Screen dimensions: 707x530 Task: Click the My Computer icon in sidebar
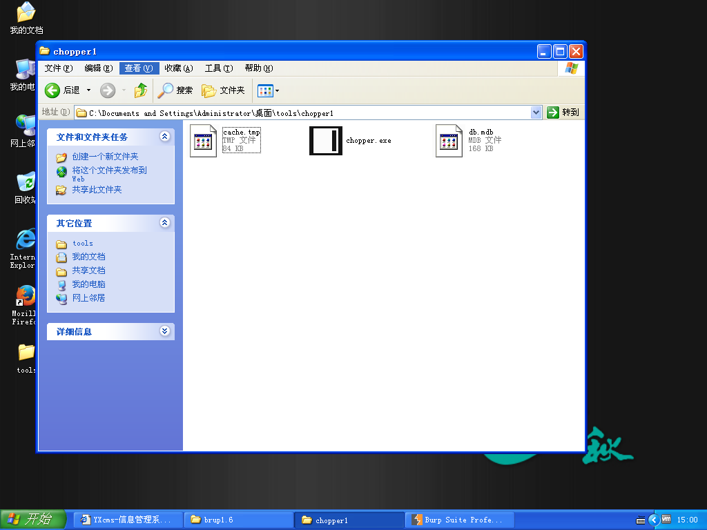pos(61,285)
